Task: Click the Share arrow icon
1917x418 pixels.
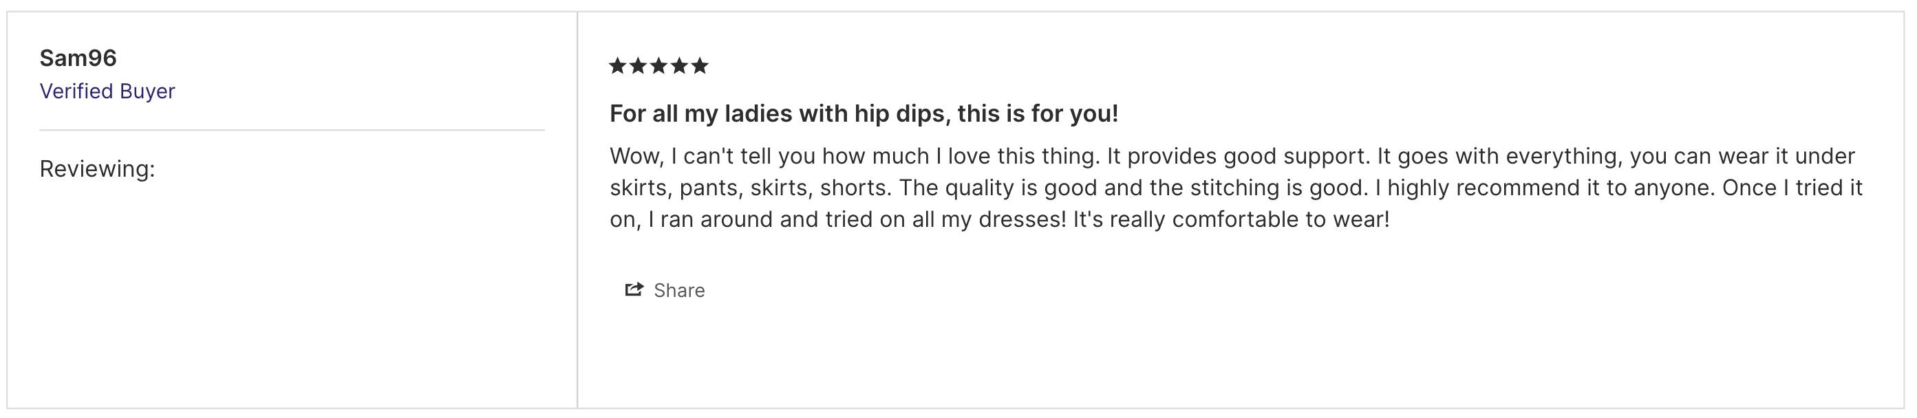Action: pos(634,289)
